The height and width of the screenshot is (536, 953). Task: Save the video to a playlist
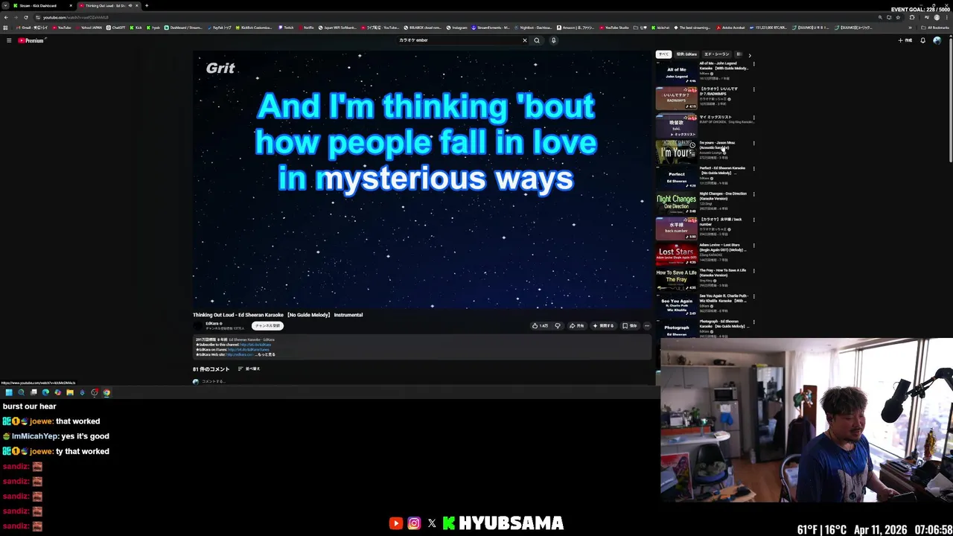[630, 325]
